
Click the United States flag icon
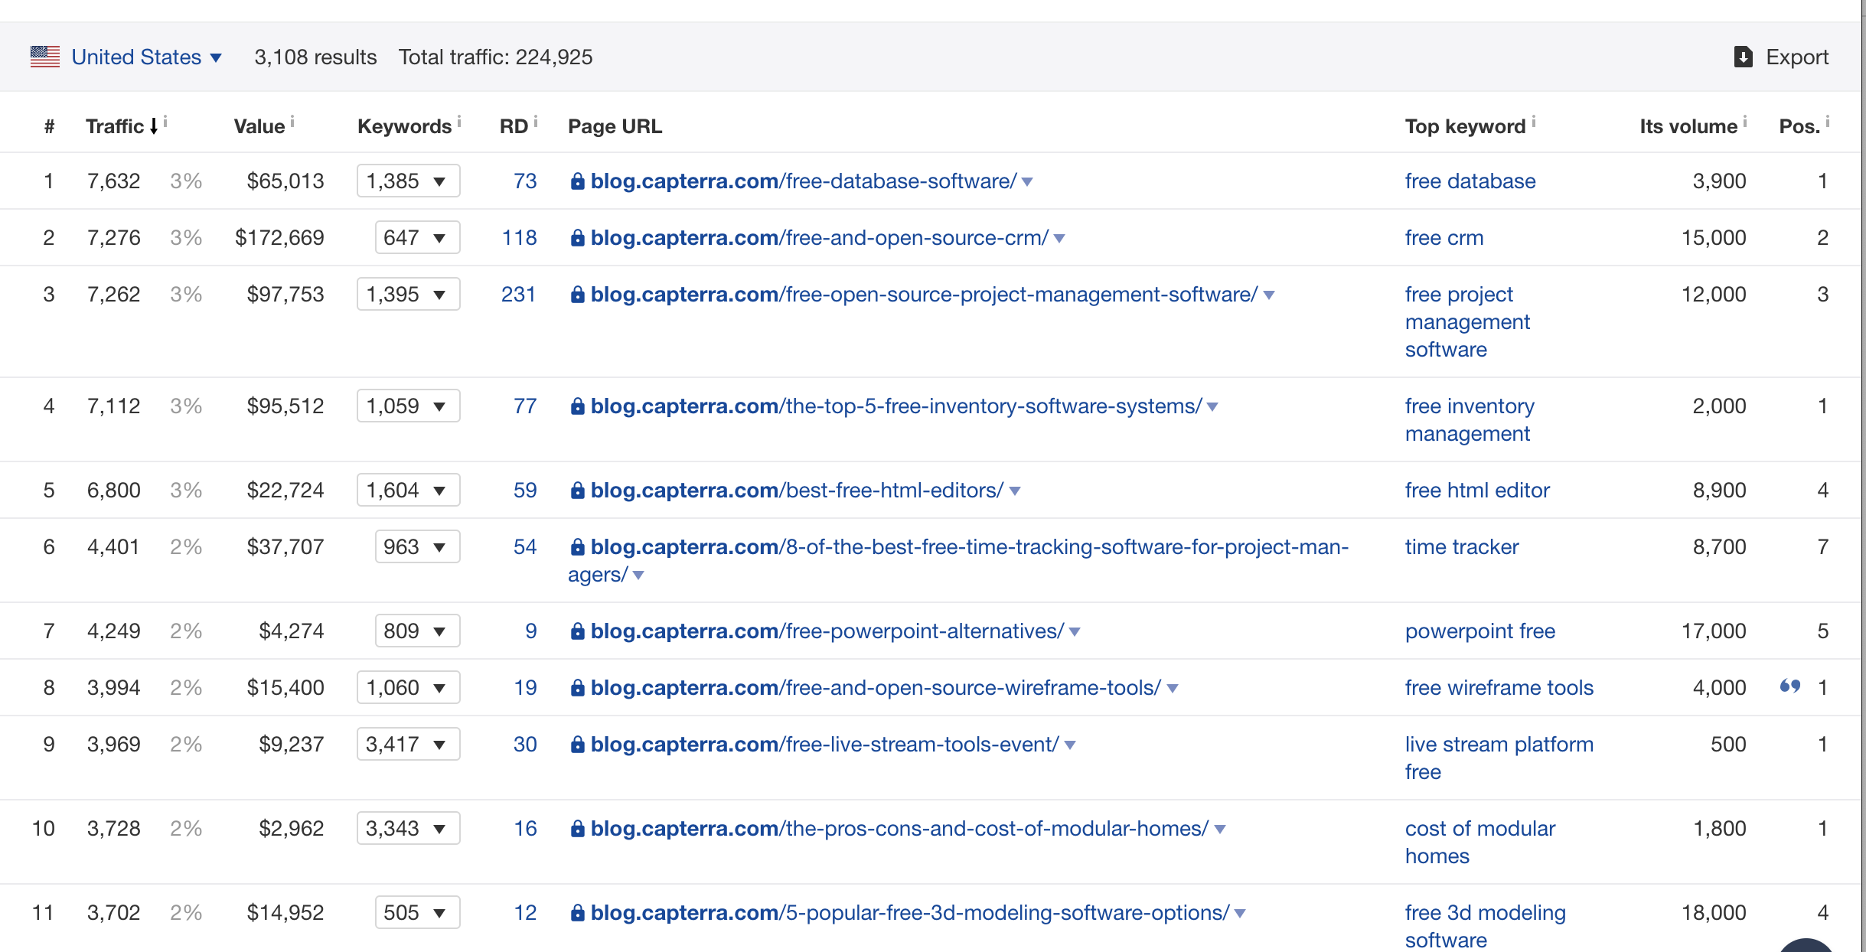click(x=45, y=56)
